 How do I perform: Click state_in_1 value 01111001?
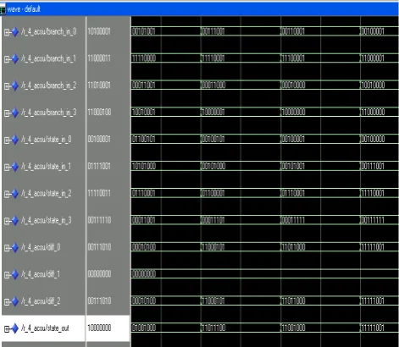(x=99, y=166)
